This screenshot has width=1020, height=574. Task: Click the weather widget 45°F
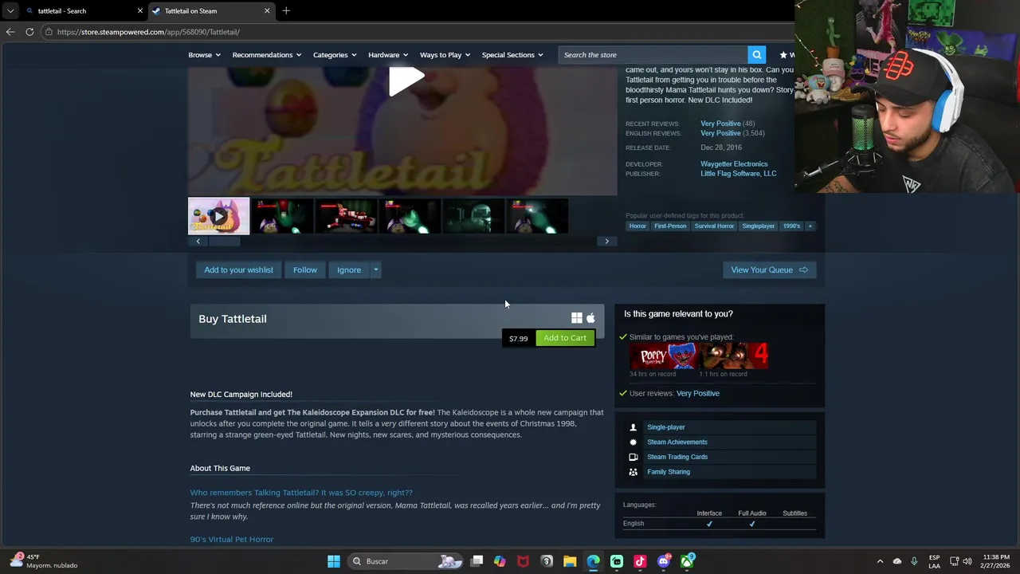(44, 560)
